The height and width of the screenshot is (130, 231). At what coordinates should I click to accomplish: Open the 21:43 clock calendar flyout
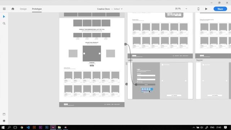pos(219,127)
